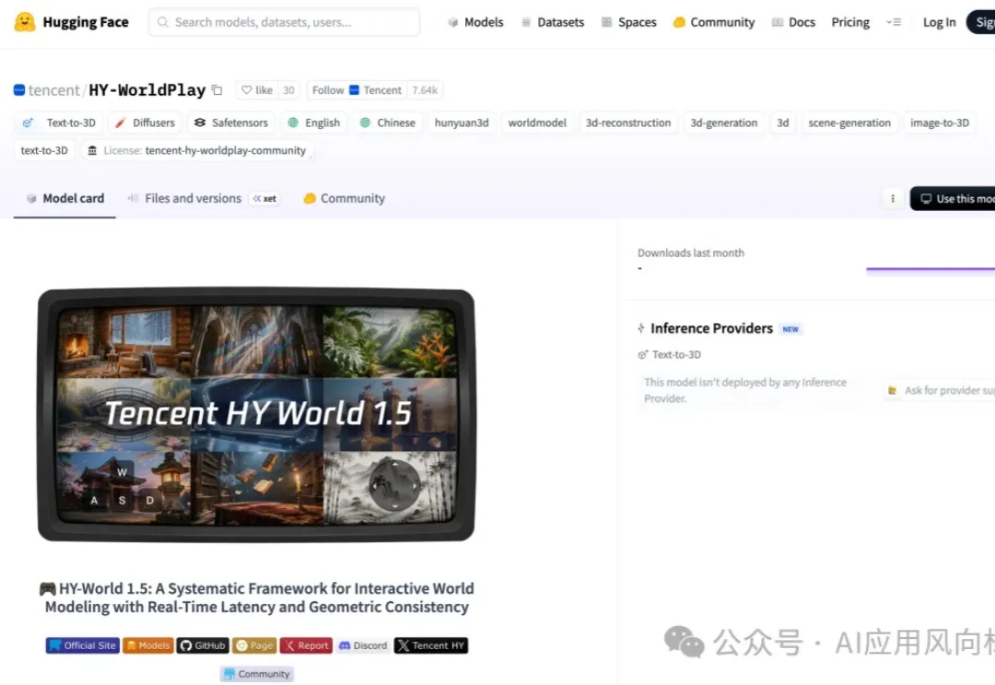Open the three-dot model options menu
The image size is (995, 685).
coord(892,199)
